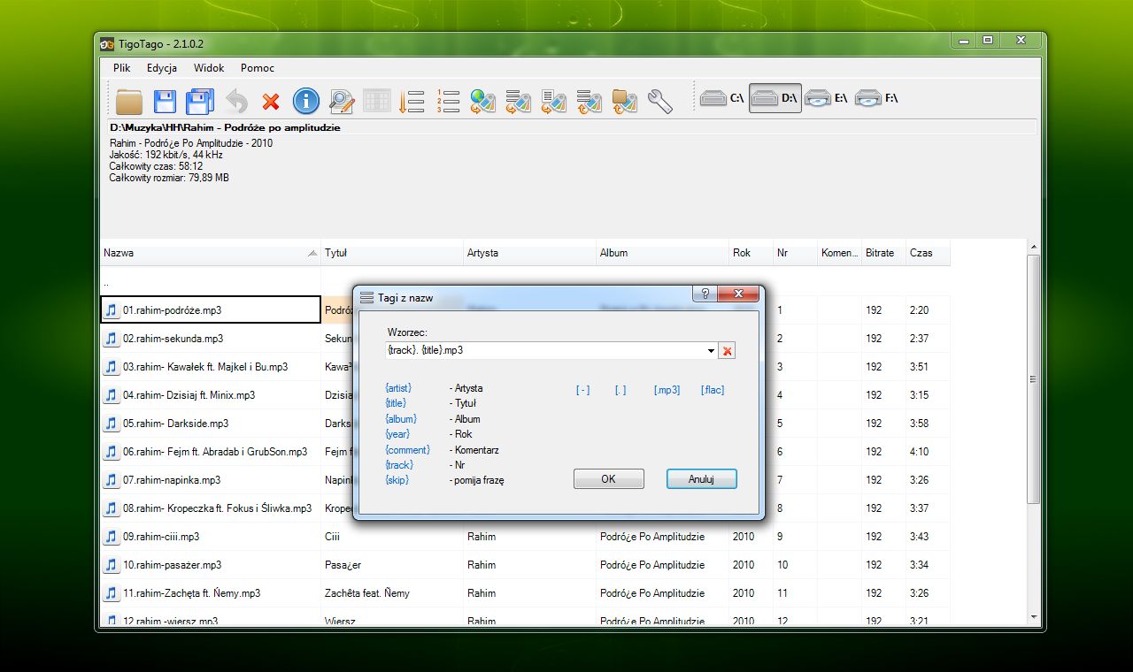1133x672 pixels.
Task: Switch to drive C:\
Action: [722, 98]
